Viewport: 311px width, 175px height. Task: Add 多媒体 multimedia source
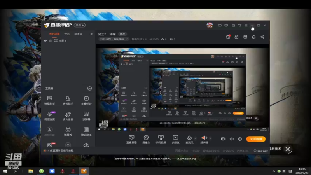point(176,139)
